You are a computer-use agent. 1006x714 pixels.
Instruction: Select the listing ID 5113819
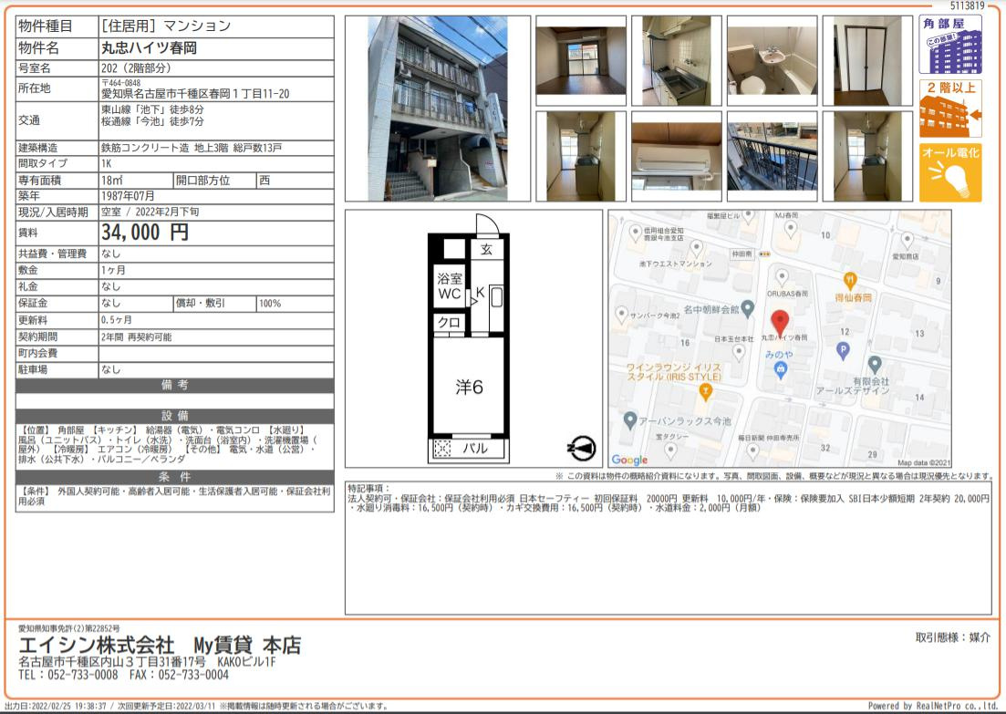tap(967, 5)
